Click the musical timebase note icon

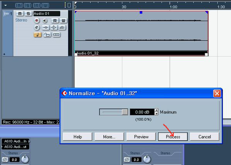point(38,35)
